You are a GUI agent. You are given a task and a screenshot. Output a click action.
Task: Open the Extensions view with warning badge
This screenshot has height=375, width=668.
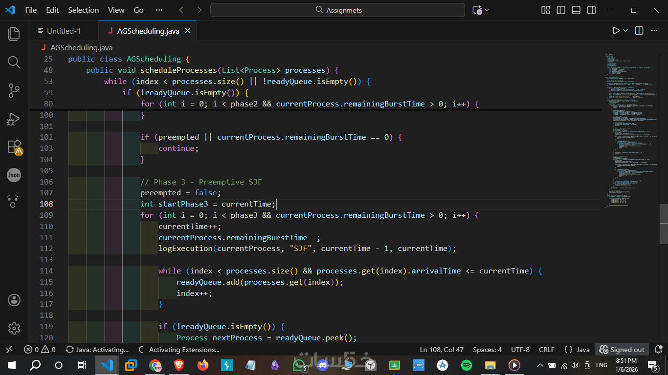pyautogui.click(x=14, y=147)
